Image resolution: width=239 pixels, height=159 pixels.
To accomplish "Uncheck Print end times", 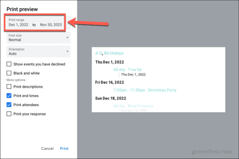I will tap(9, 96).
